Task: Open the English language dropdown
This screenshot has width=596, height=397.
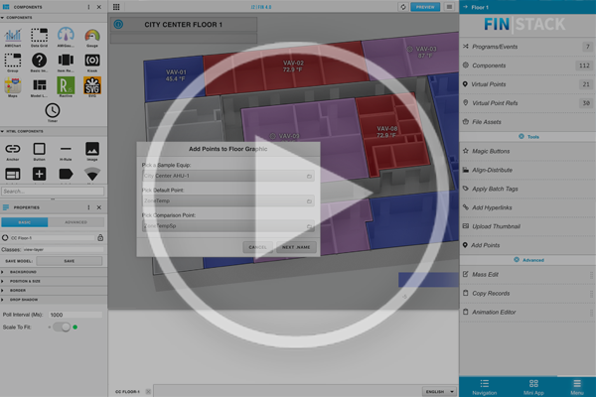Action: [x=439, y=391]
